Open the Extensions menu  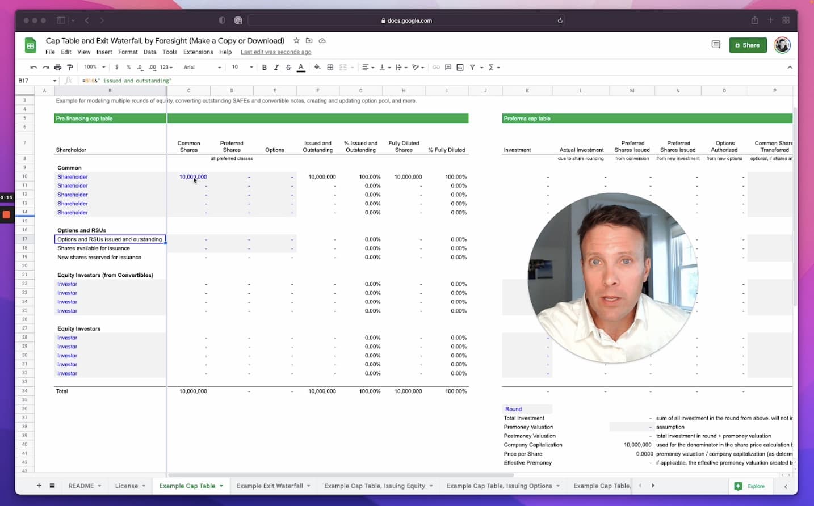coord(198,52)
